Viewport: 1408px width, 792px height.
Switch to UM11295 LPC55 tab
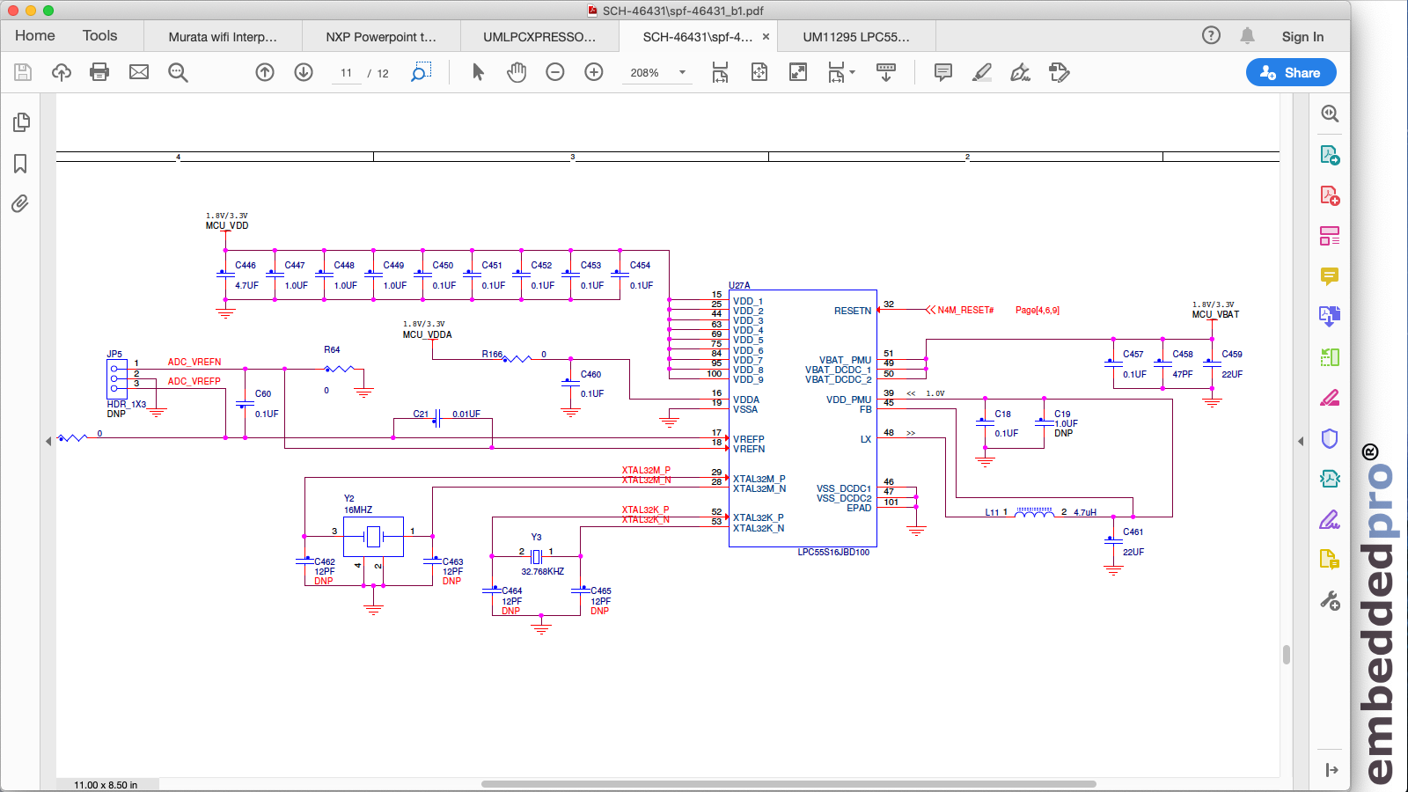[x=855, y=37]
